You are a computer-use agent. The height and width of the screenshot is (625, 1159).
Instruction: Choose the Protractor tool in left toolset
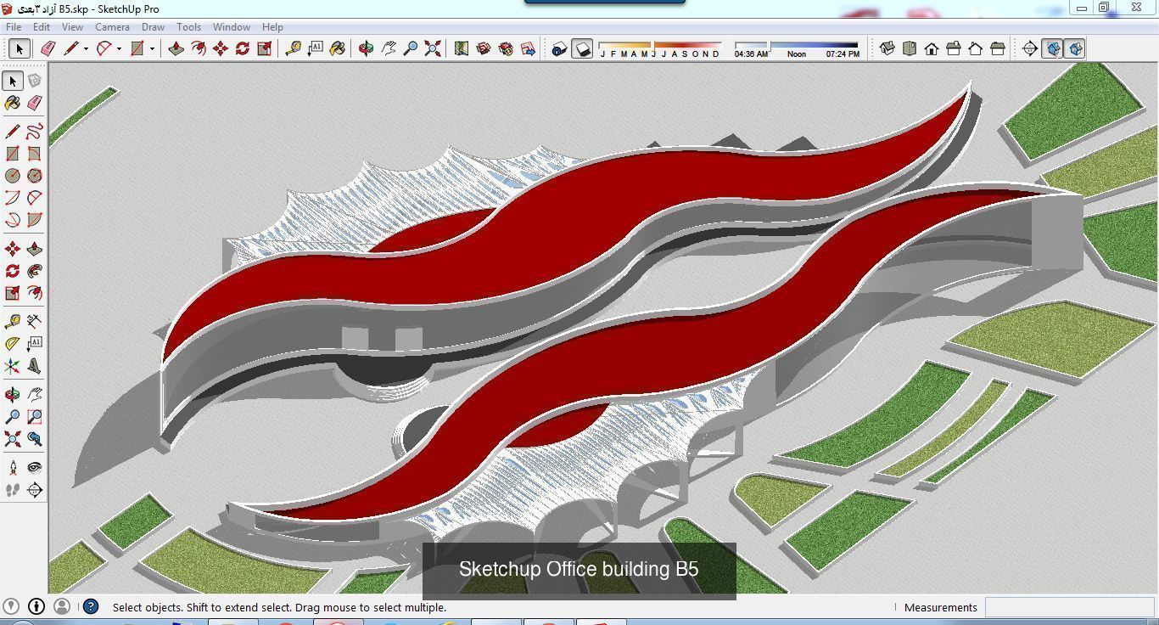[x=13, y=344]
